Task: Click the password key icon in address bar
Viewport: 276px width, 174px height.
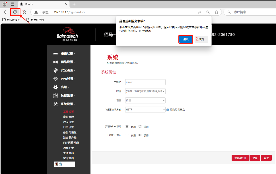Action: click(199, 12)
